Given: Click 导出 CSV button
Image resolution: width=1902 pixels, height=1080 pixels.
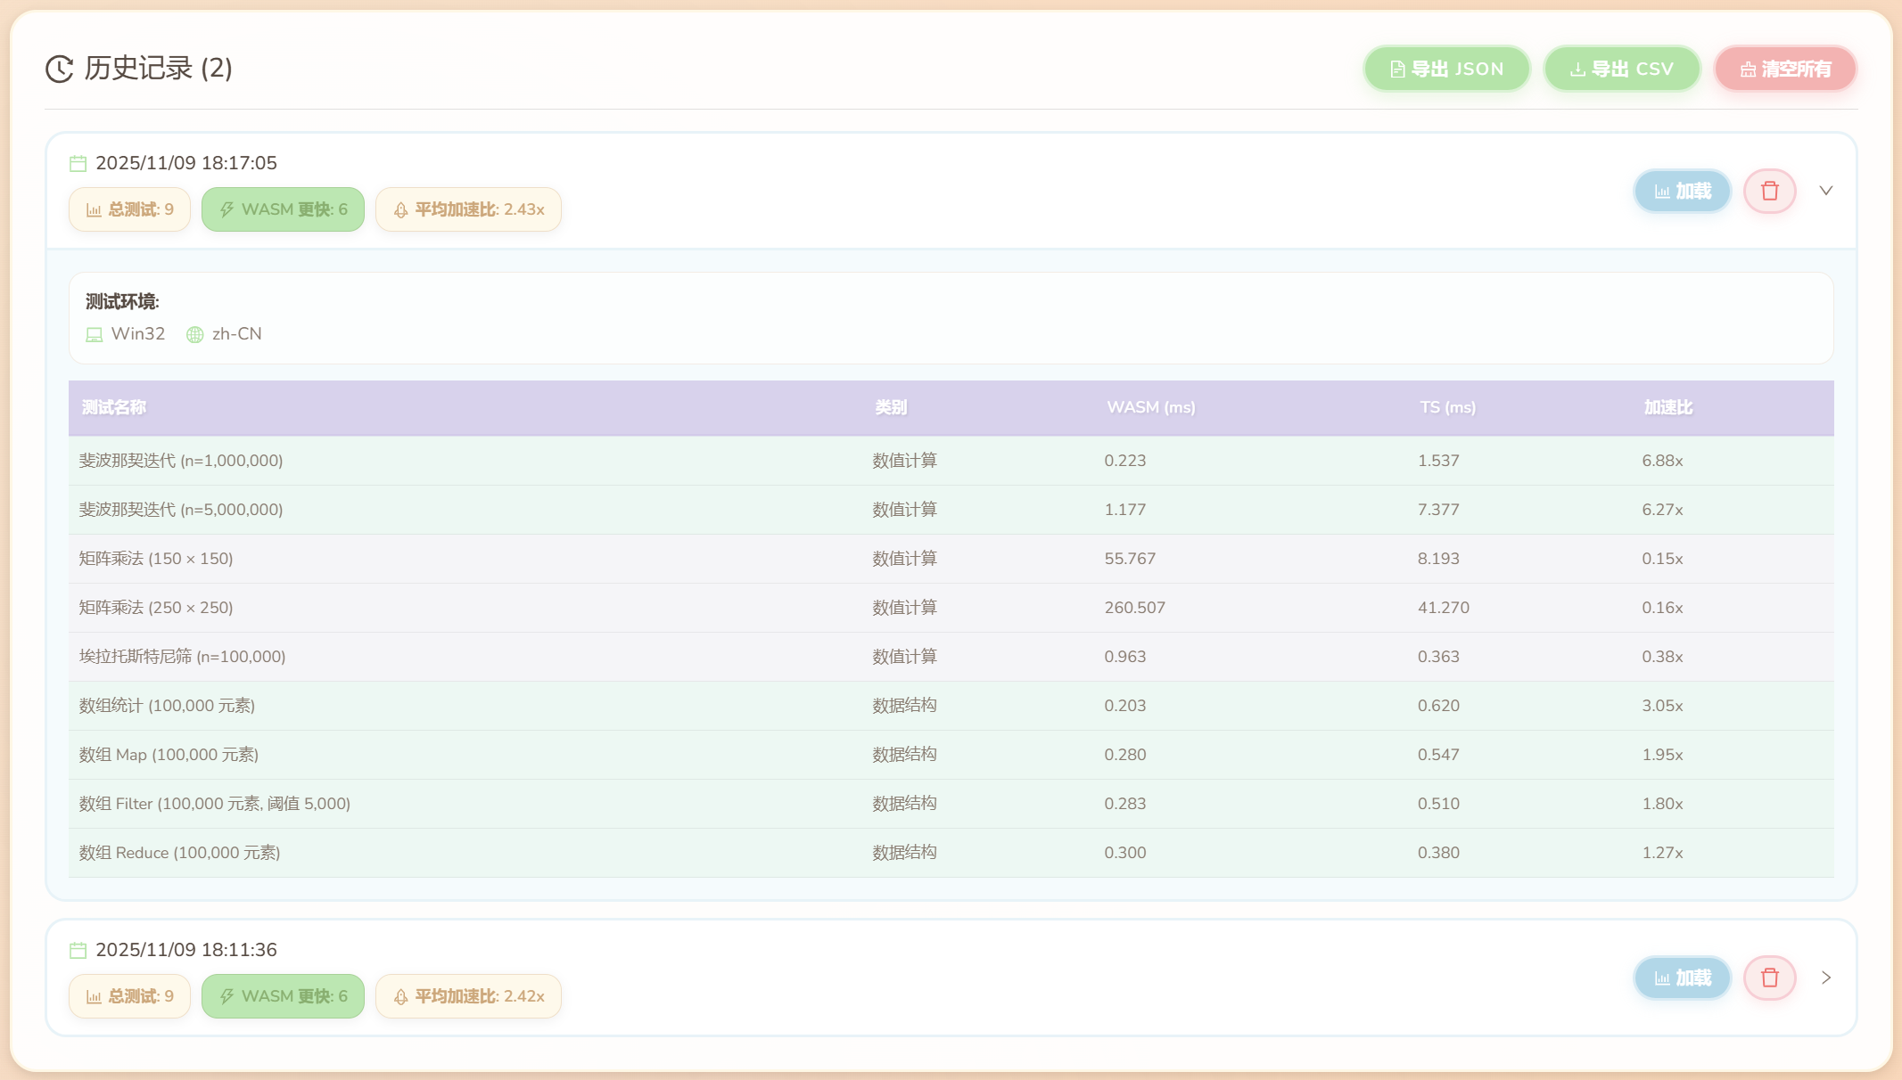Looking at the screenshot, I should coord(1621,69).
